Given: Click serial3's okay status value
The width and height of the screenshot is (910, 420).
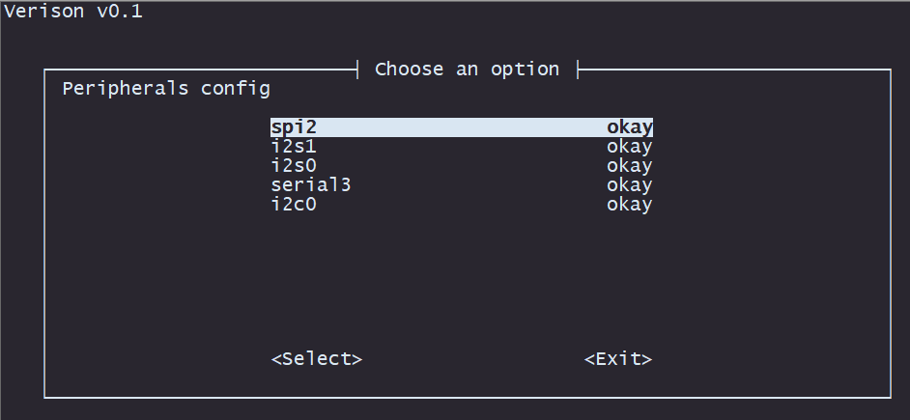Looking at the screenshot, I should coord(630,185).
